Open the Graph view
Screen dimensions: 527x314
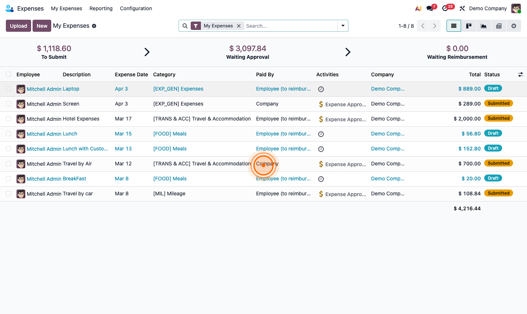tap(483, 26)
